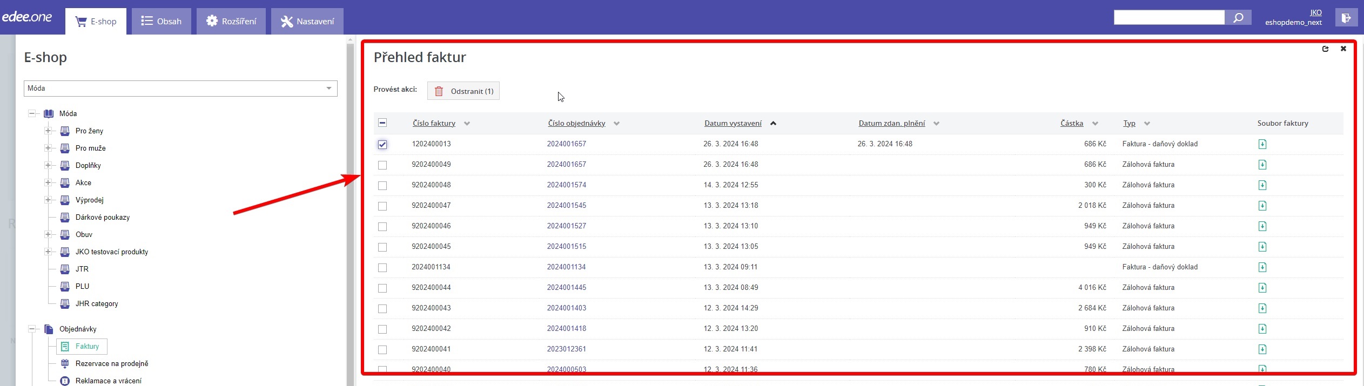Check the box for invoice 9202400049
This screenshot has height=386, width=1364.
click(382, 165)
